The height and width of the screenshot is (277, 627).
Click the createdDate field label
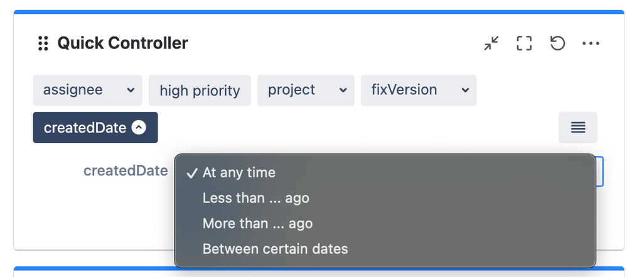[x=126, y=171]
